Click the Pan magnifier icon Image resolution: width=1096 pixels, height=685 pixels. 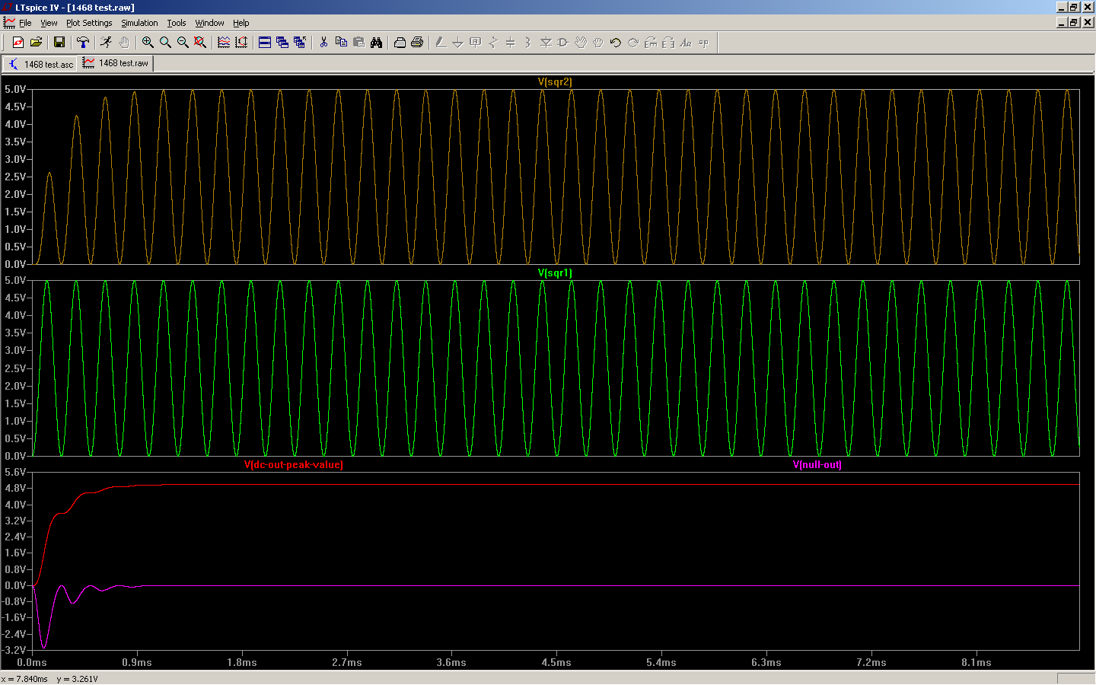pyautogui.click(x=165, y=43)
